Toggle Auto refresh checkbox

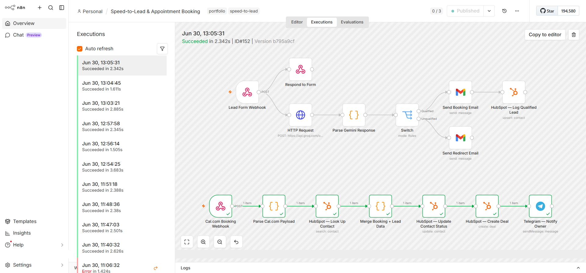tap(80, 49)
